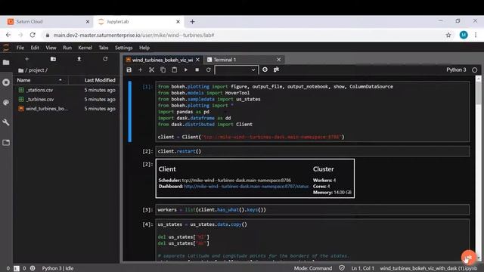
Task: Paste cells from clipboard
Action: (175, 70)
